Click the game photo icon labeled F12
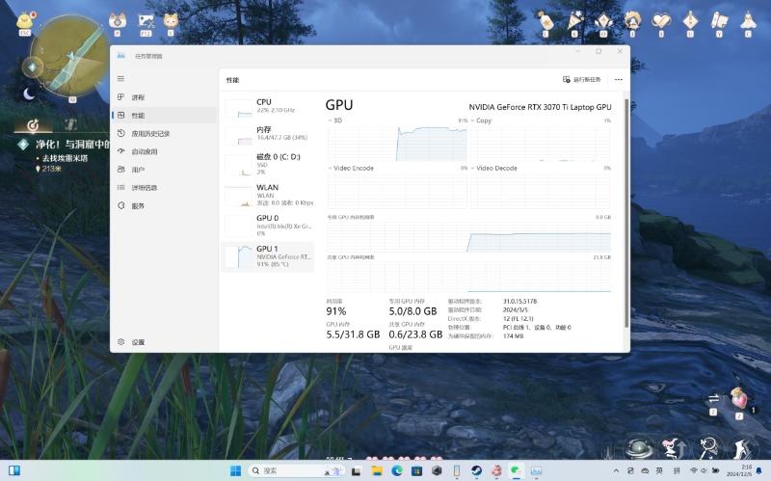 (146, 21)
